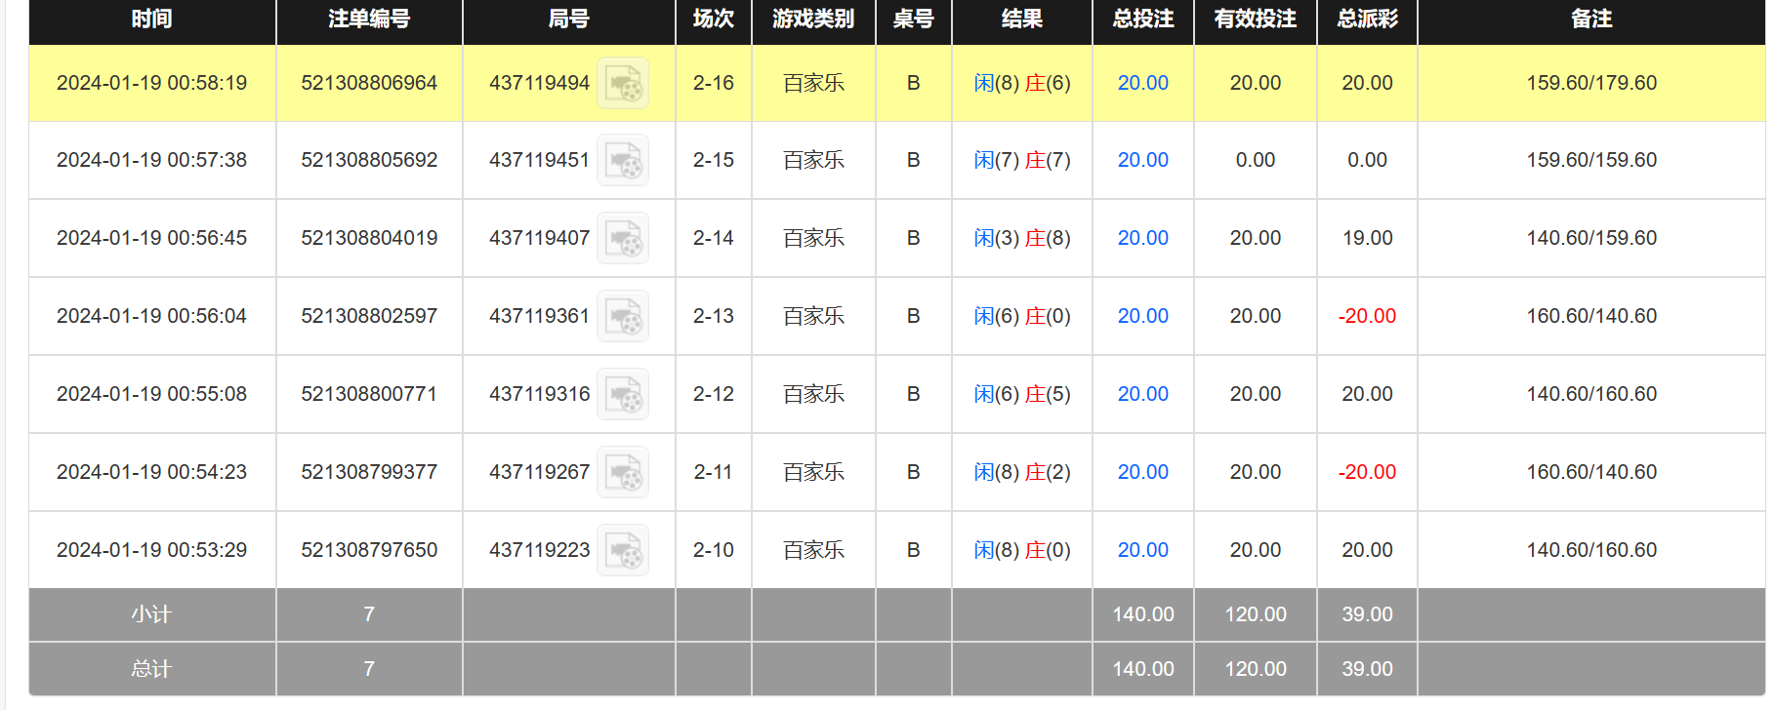Open total bet 20.00 link for order 521308800771

[x=1143, y=394]
